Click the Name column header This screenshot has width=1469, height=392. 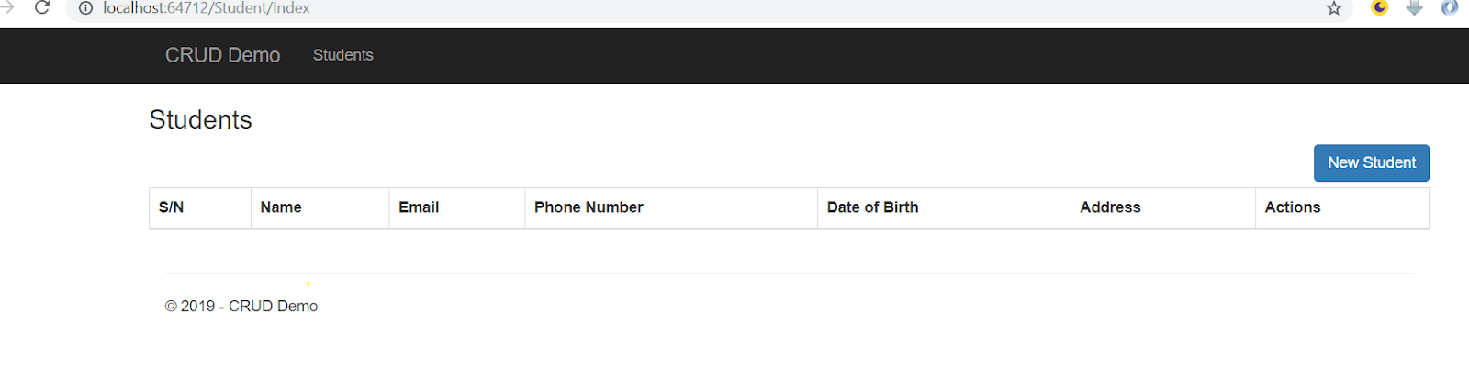click(x=281, y=207)
